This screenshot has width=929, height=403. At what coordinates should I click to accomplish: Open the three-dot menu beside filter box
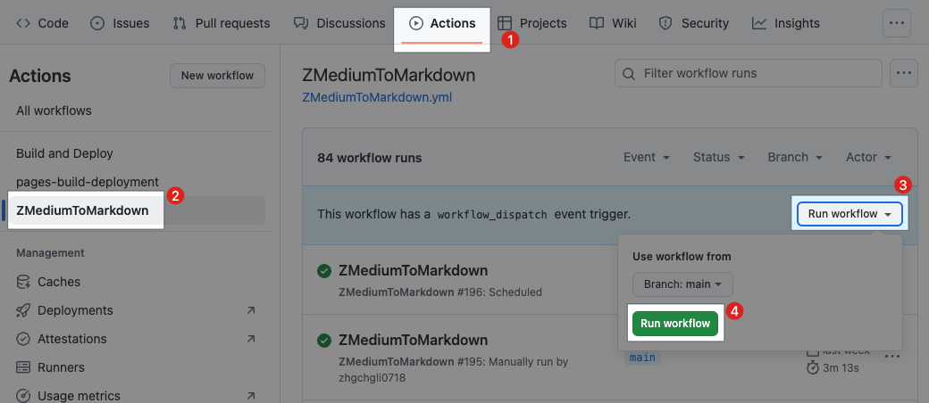click(905, 73)
